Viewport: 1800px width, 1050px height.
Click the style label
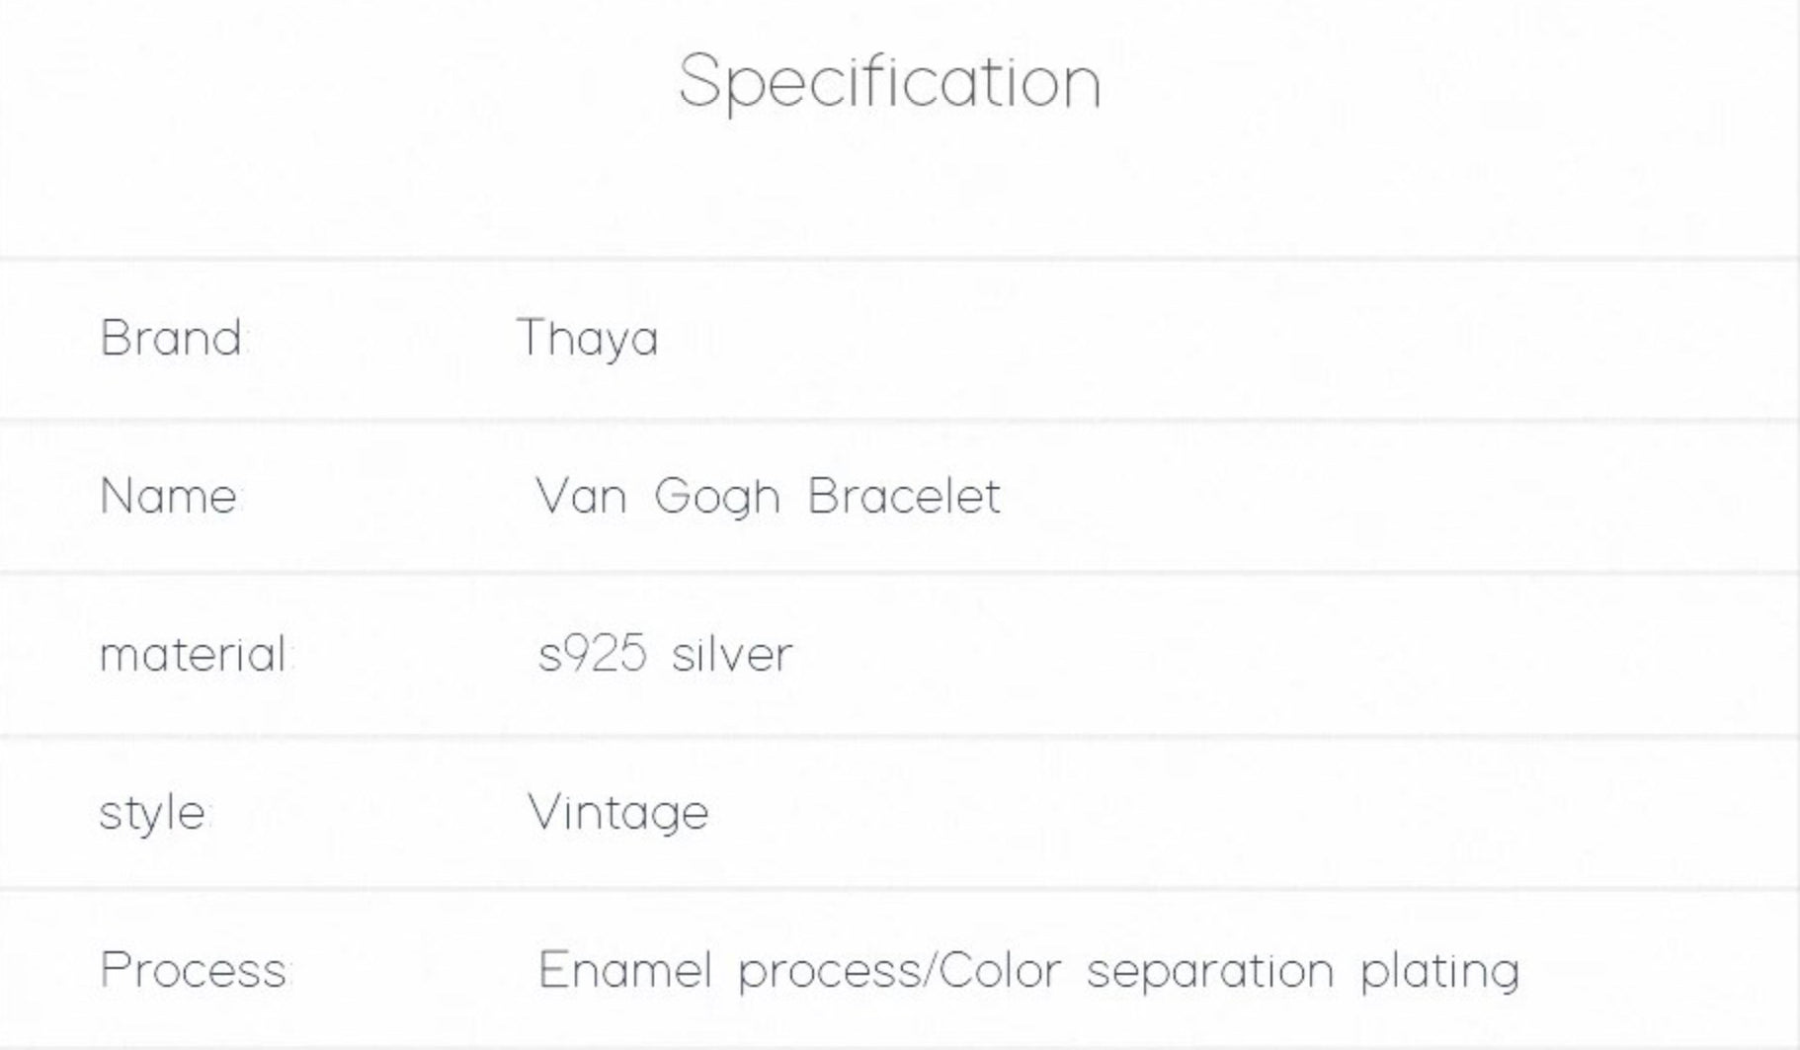pyautogui.click(x=153, y=814)
